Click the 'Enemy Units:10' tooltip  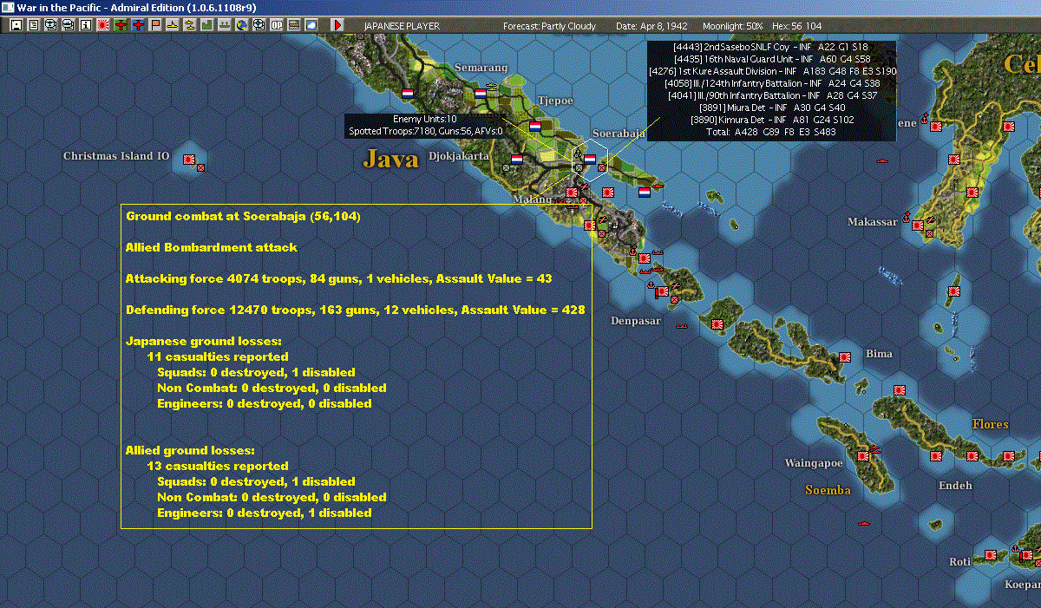[x=425, y=119]
